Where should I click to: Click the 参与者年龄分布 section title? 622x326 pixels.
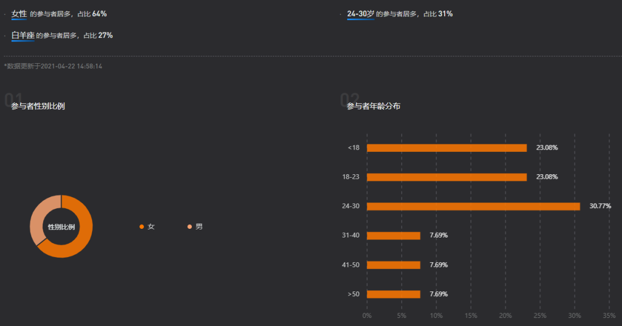374,106
